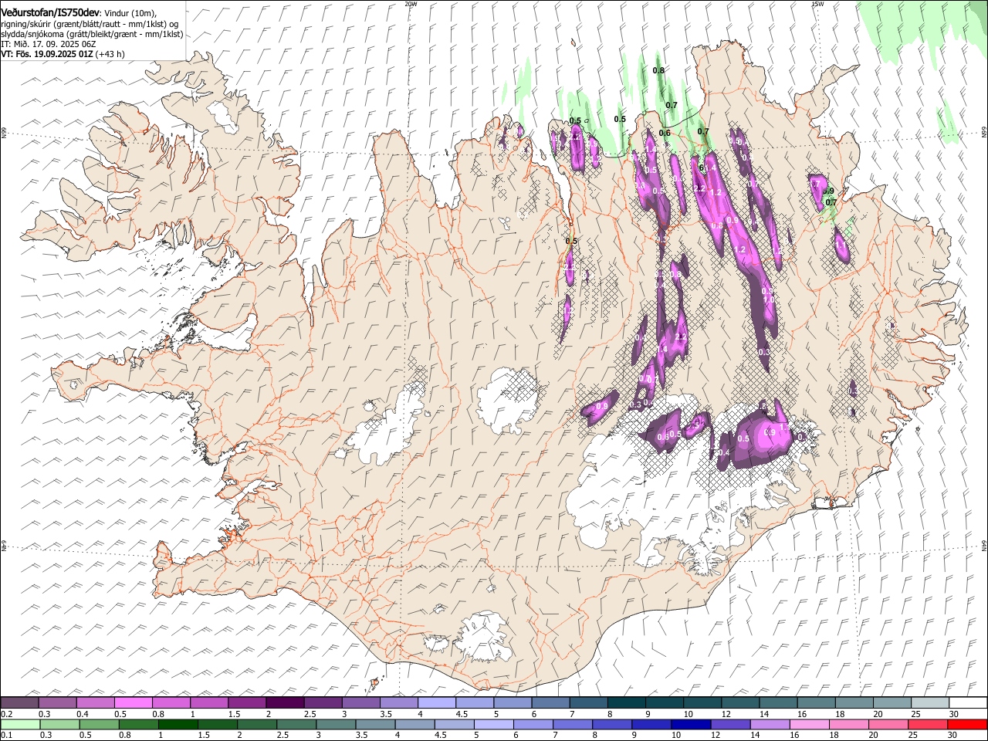Pick the upper legend 4 lavender swatch
The height and width of the screenshot is (741, 988).
click(x=436, y=703)
